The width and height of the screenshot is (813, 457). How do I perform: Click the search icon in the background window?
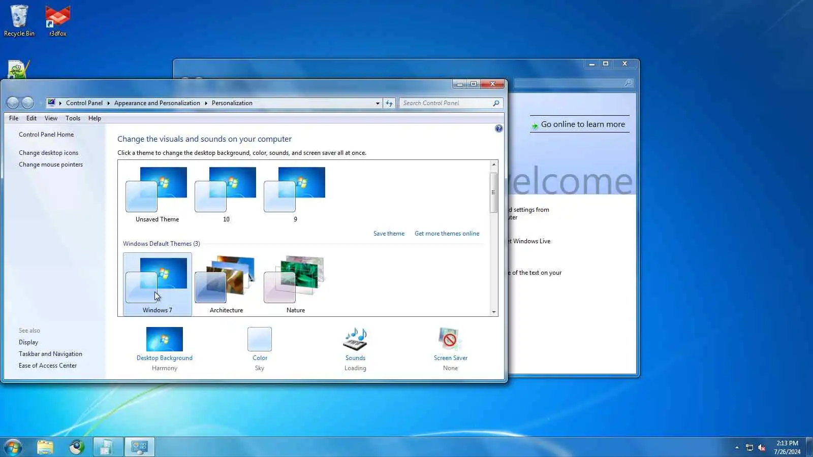point(628,83)
